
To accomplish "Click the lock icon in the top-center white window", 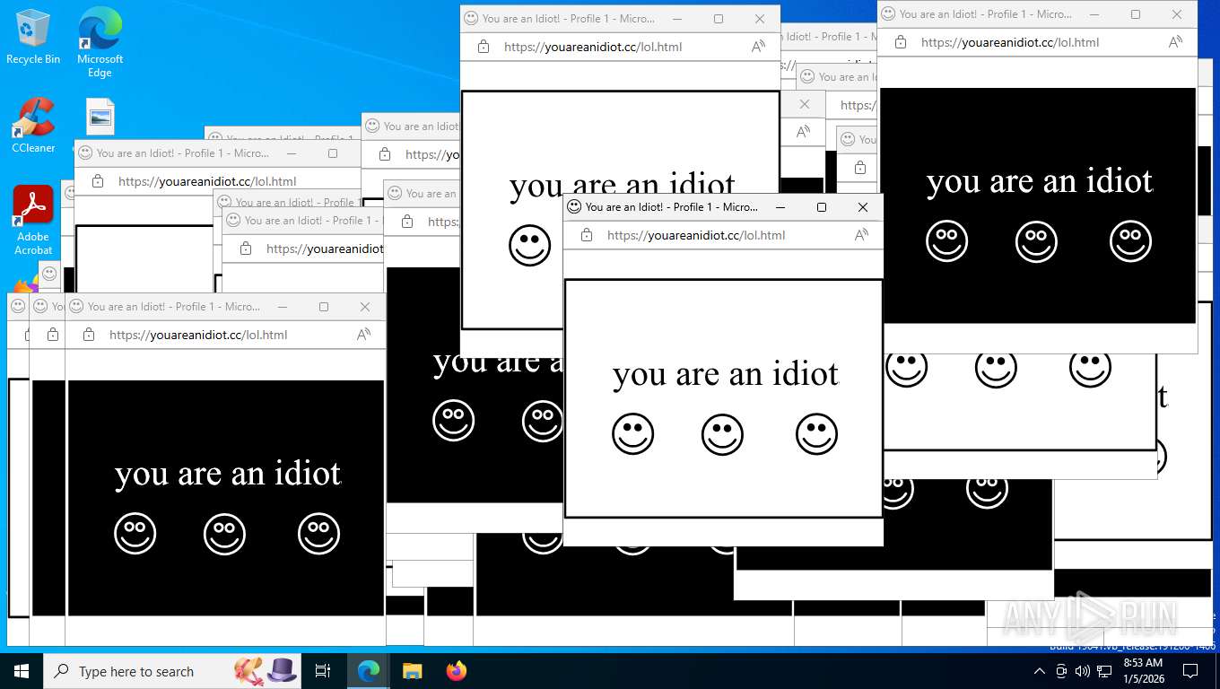I will 483,47.
